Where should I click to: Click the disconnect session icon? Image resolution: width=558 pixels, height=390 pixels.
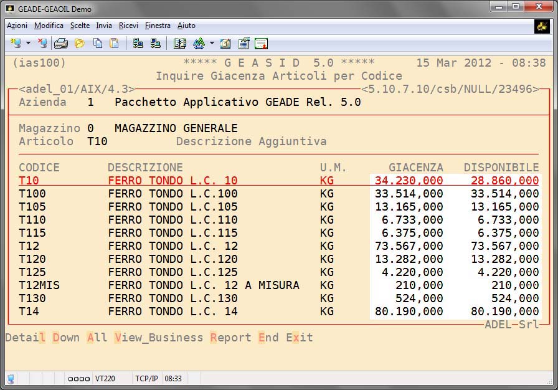pos(42,43)
